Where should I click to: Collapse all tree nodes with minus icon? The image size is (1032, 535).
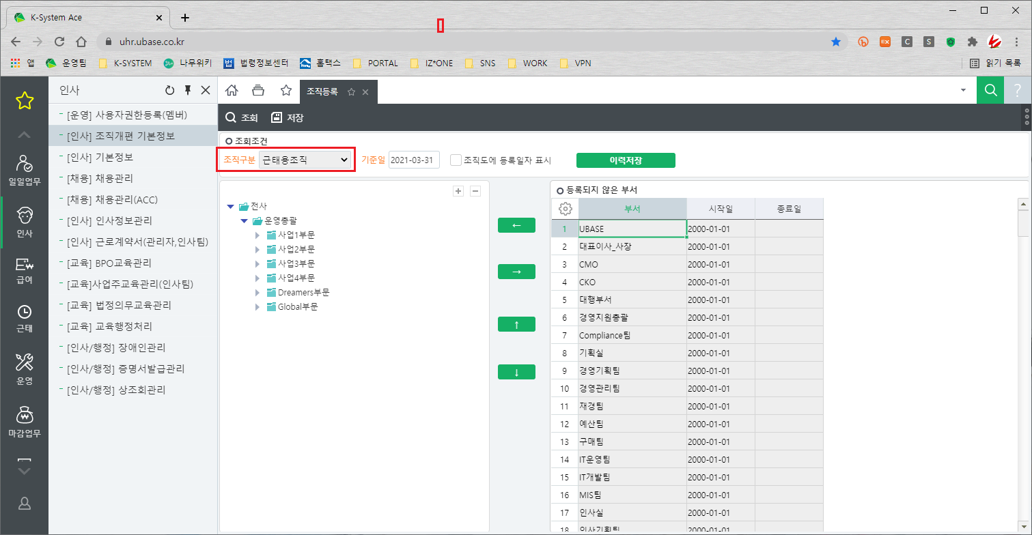[475, 191]
